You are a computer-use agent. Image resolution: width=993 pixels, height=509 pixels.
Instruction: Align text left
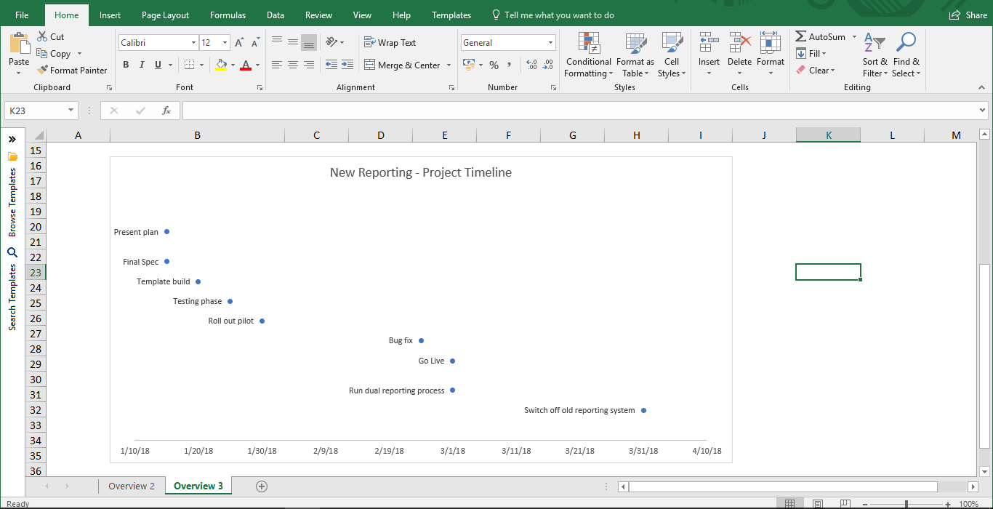(277, 65)
